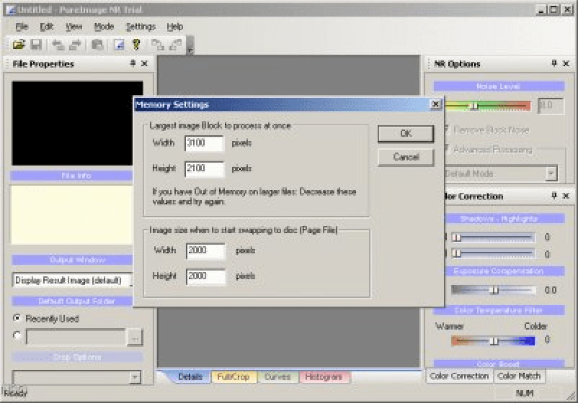
Task: Pin the File Properties panel
Action: [x=133, y=63]
